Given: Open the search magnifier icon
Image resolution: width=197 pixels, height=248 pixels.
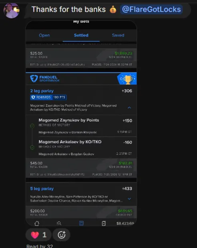Looking at the screenshot, I should (x=59, y=223).
